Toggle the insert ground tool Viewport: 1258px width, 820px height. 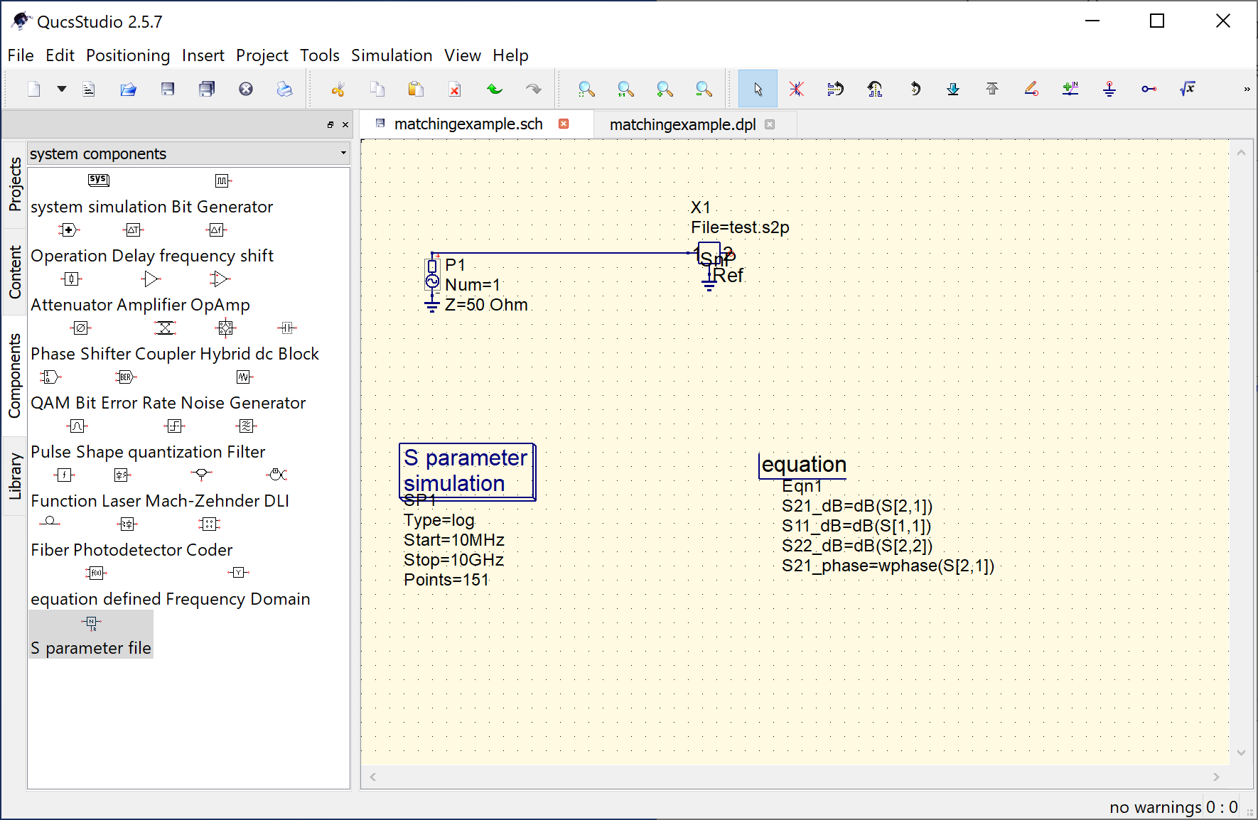click(x=1109, y=89)
